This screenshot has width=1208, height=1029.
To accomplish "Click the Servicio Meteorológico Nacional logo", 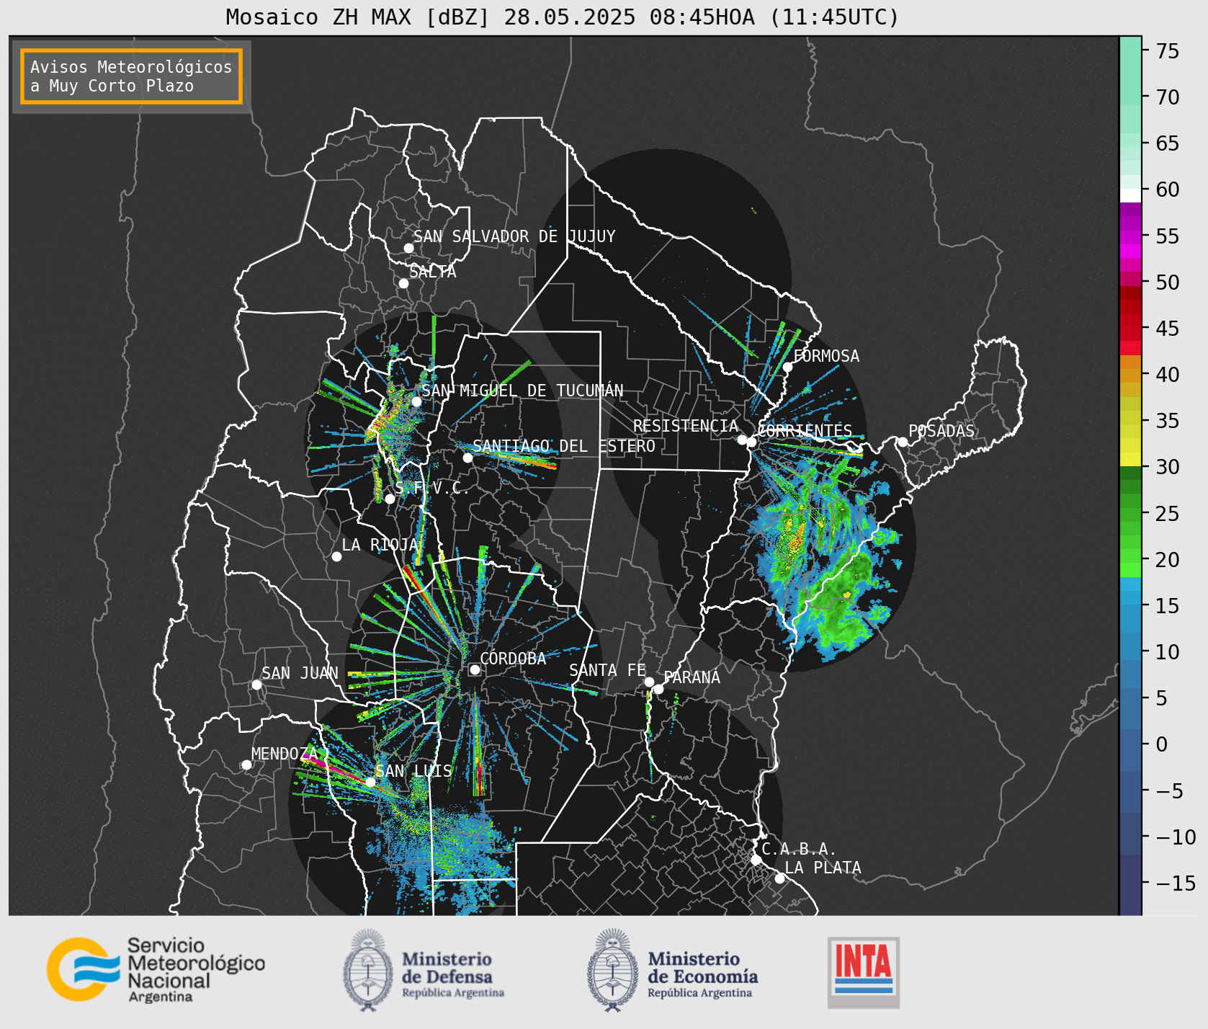I will 156,969.
